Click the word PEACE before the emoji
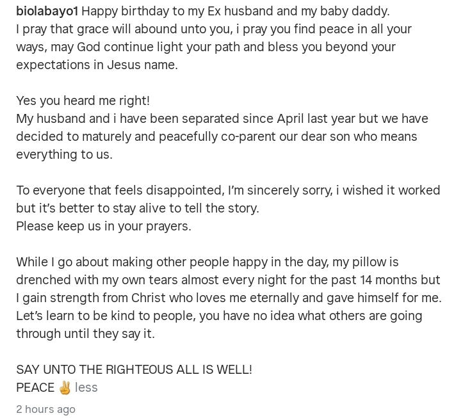This screenshot has height=418, width=461. (35, 387)
